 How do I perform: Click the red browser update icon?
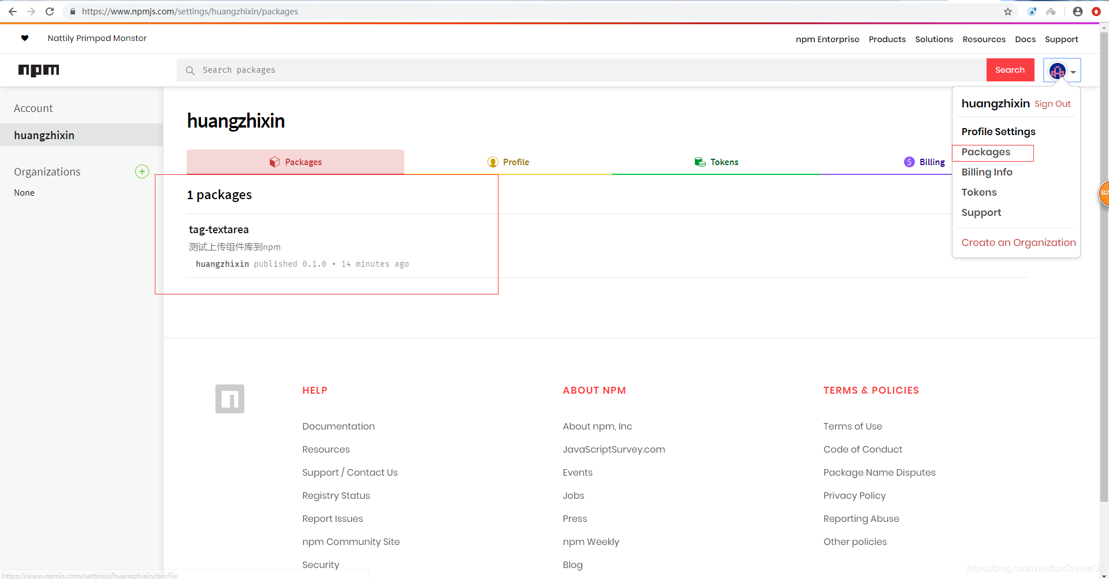pyautogui.click(x=1096, y=12)
